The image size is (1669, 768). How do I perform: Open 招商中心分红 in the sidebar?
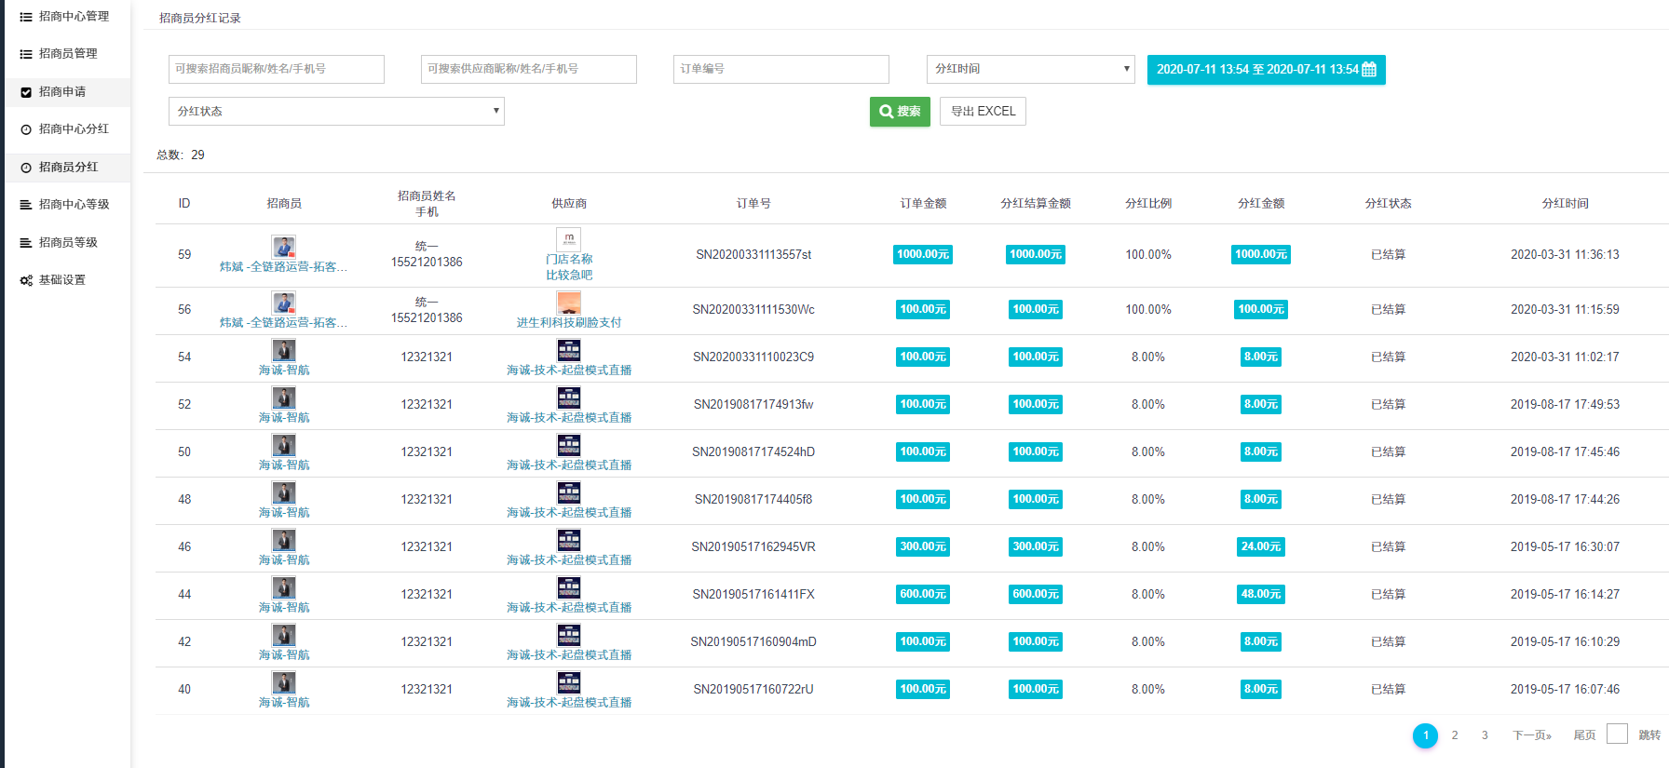pyautogui.click(x=74, y=128)
